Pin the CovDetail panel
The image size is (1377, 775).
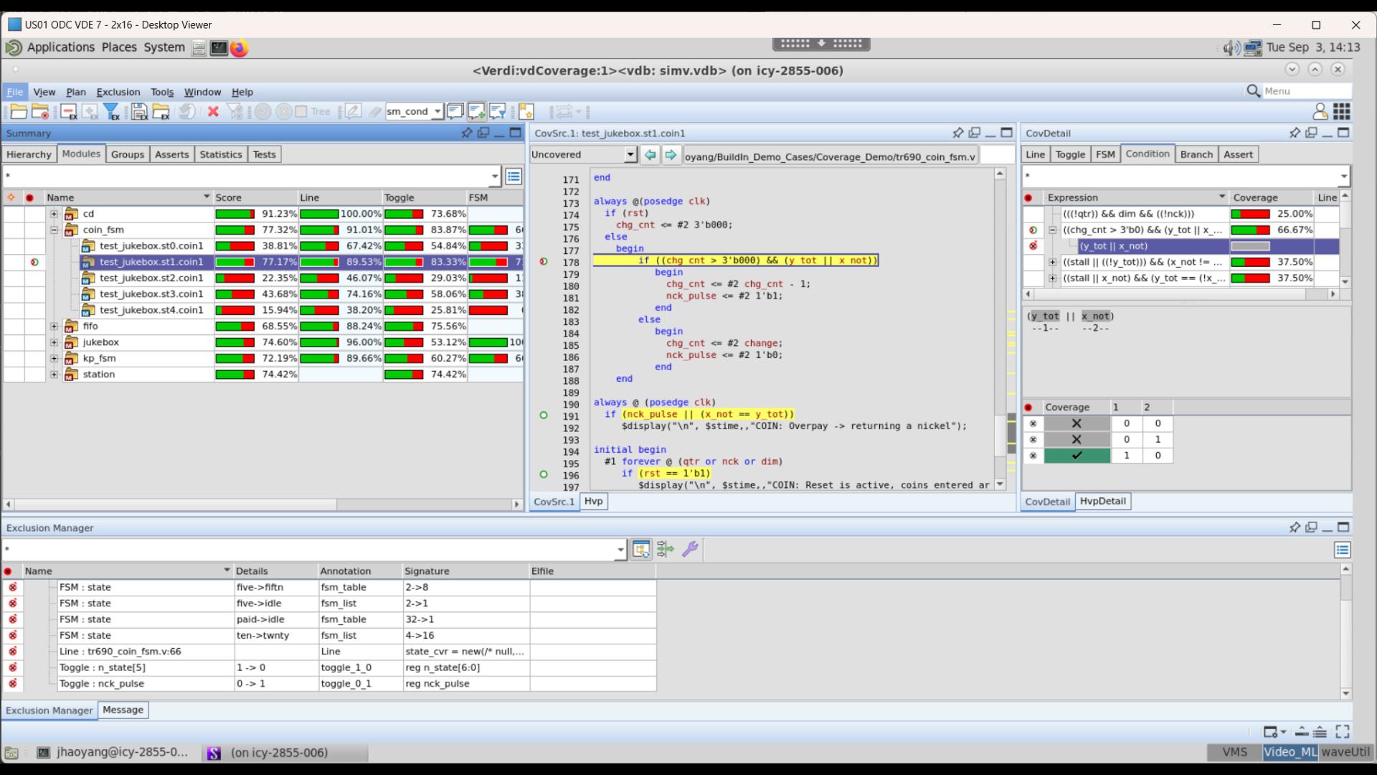tap(1295, 133)
